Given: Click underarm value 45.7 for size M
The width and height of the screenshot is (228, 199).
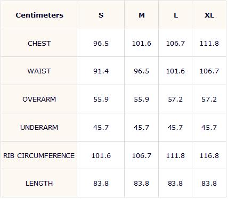Looking at the screenshot, I should point(142,127).
